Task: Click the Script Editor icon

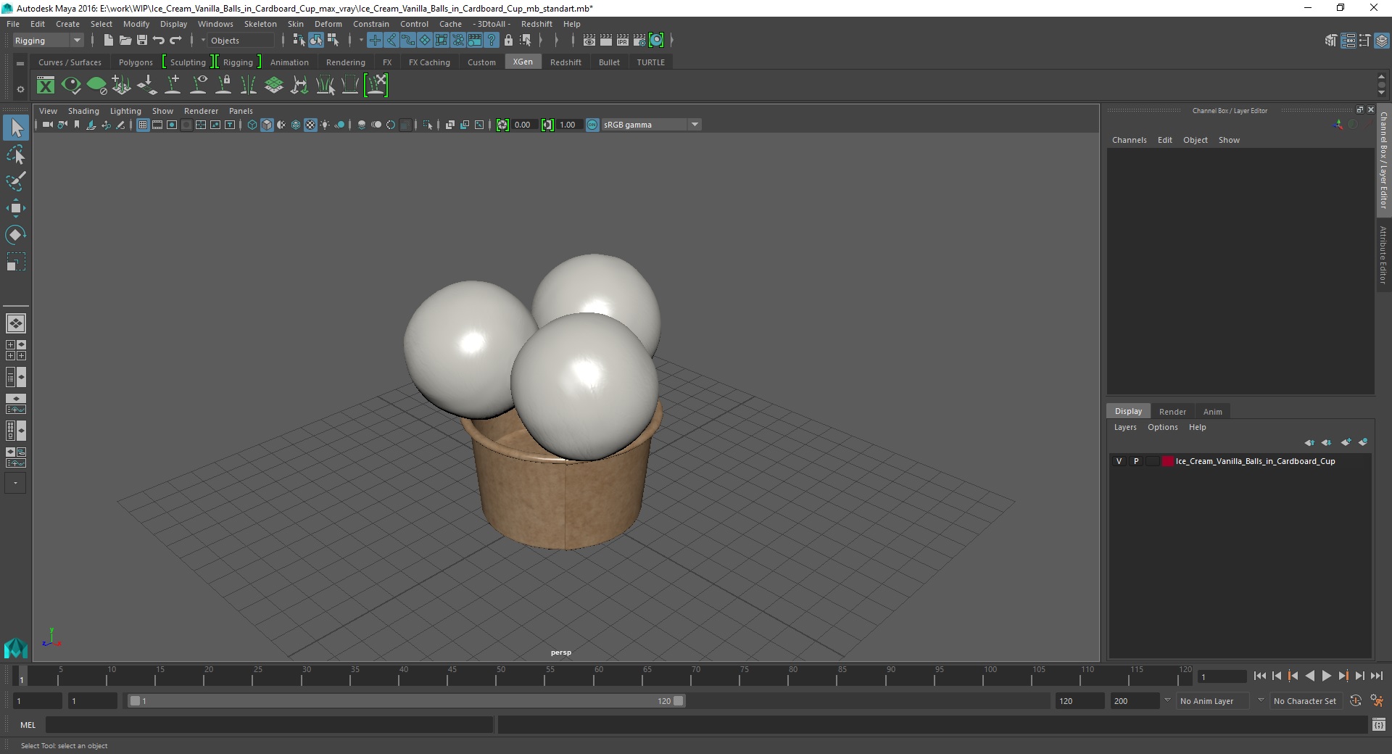Action: 1379,724
